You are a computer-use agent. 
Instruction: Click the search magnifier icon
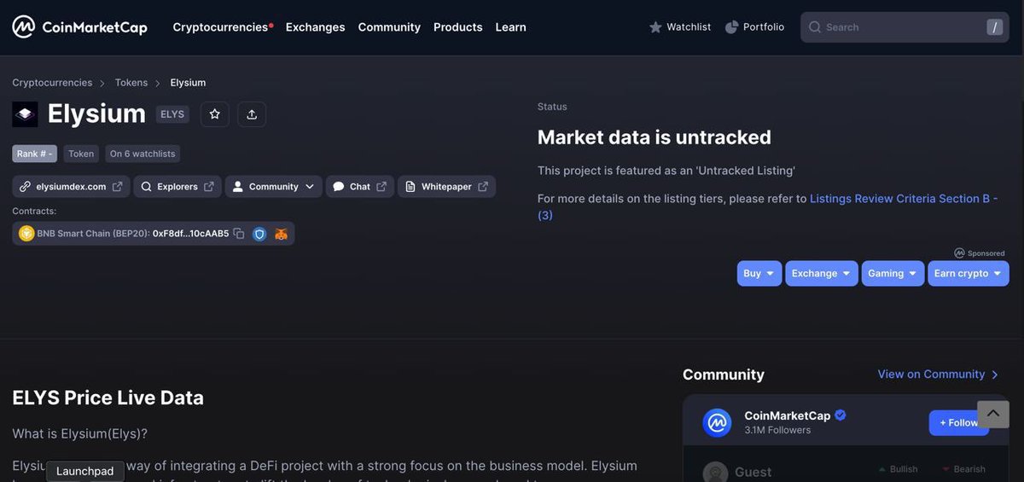[x=815, y=27]
